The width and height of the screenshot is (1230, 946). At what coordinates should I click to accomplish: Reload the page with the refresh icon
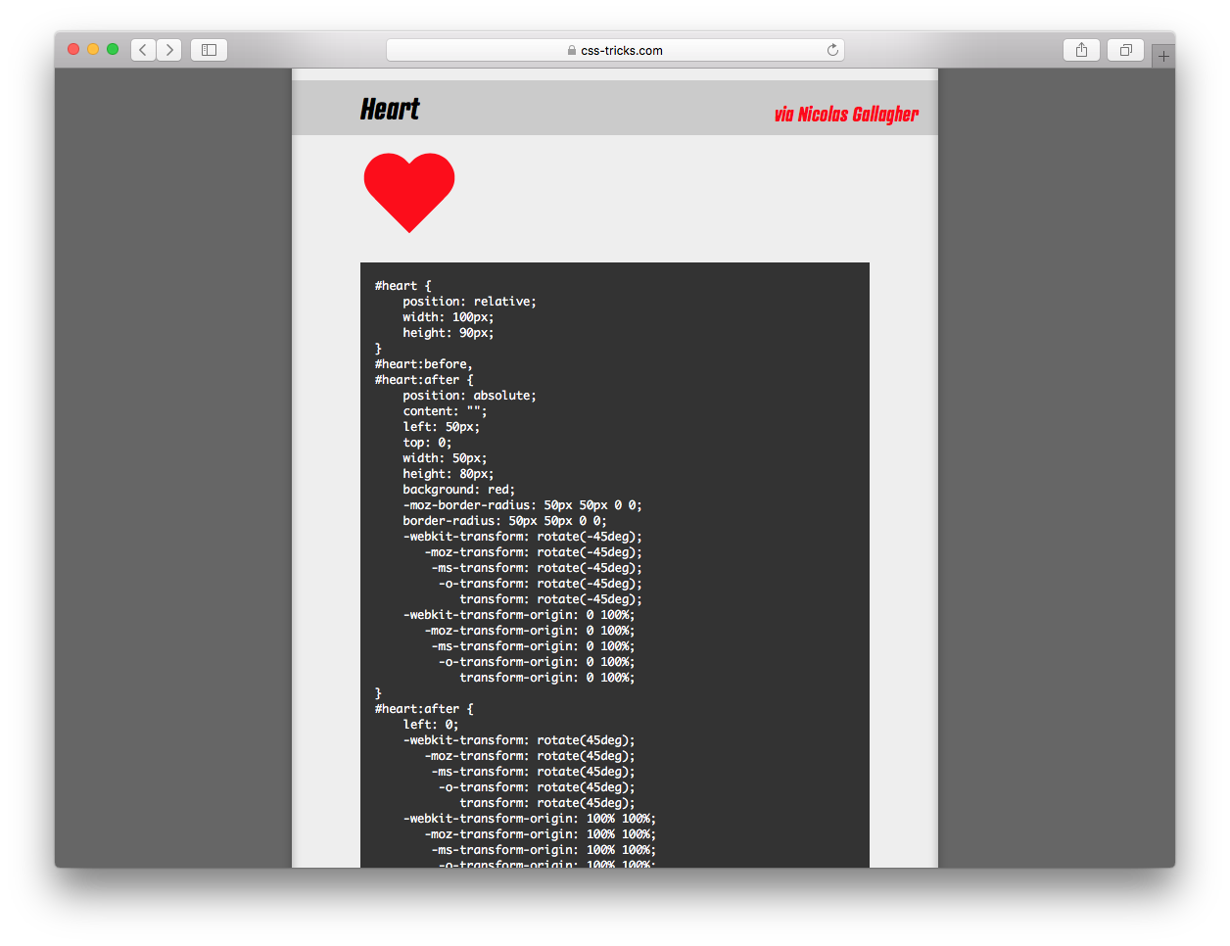(832, 49)
